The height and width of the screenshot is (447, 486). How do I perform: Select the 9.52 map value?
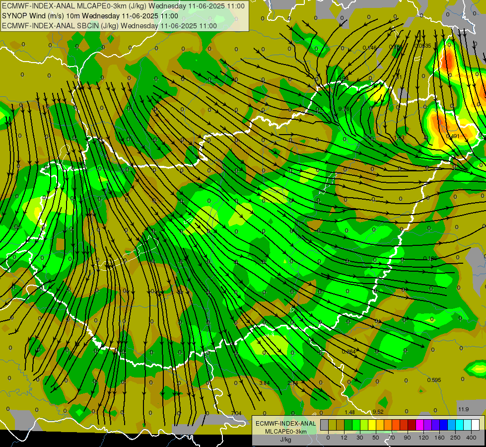(378, 412)
